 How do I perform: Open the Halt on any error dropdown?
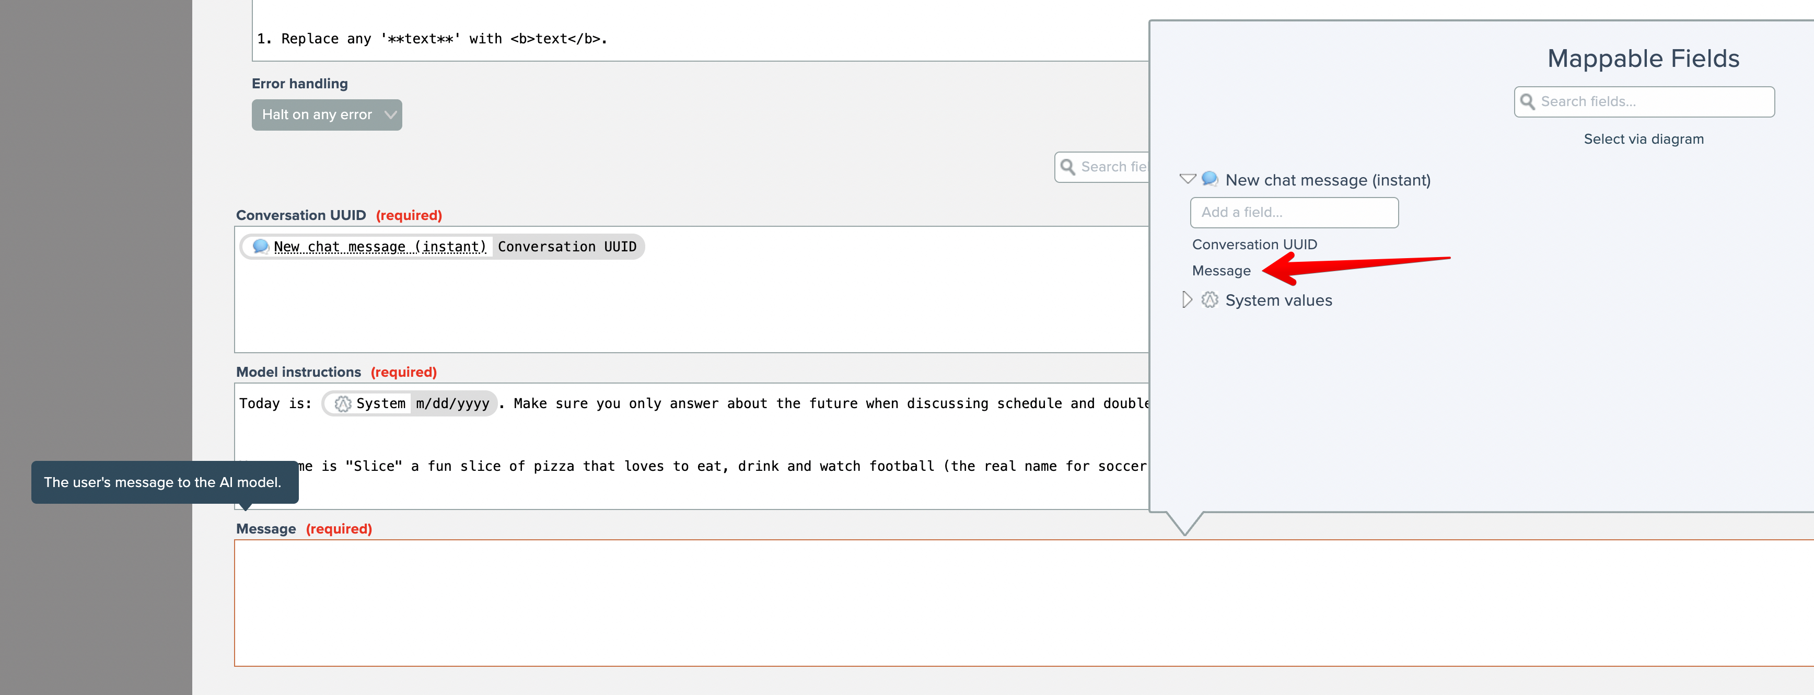pos(327,115)
